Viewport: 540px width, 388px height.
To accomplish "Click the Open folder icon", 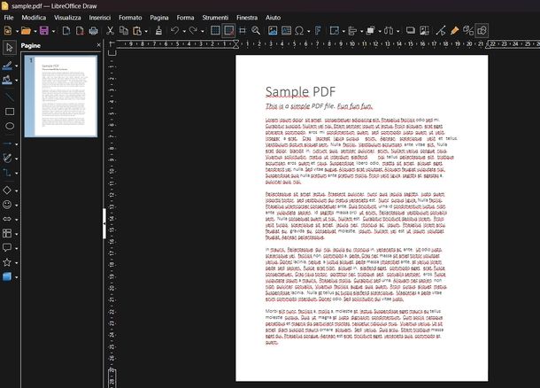I will (x=26, y=31).
